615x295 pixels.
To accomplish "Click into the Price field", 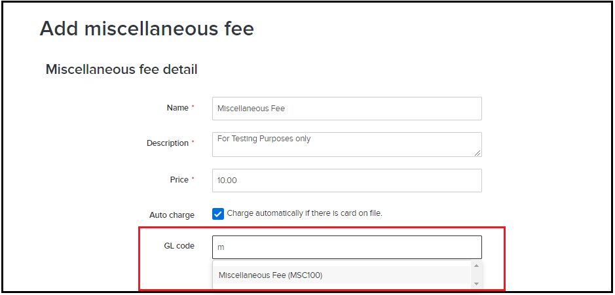I will (346, 181).
